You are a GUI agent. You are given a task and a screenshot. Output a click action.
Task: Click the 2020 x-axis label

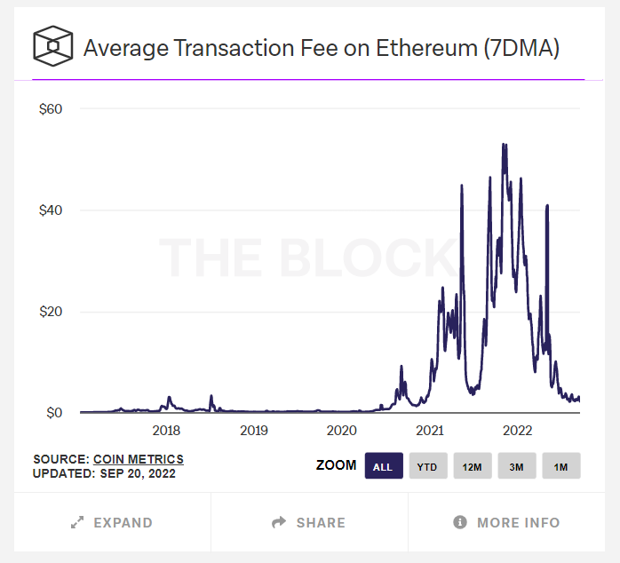click(x=342, y=431)
